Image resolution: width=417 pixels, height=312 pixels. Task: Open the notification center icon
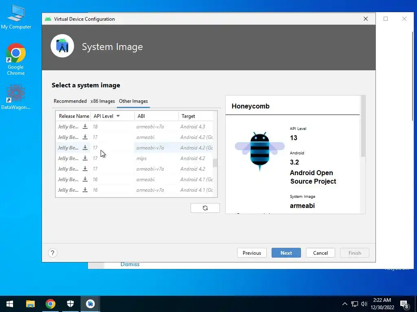tap(404, 304)
